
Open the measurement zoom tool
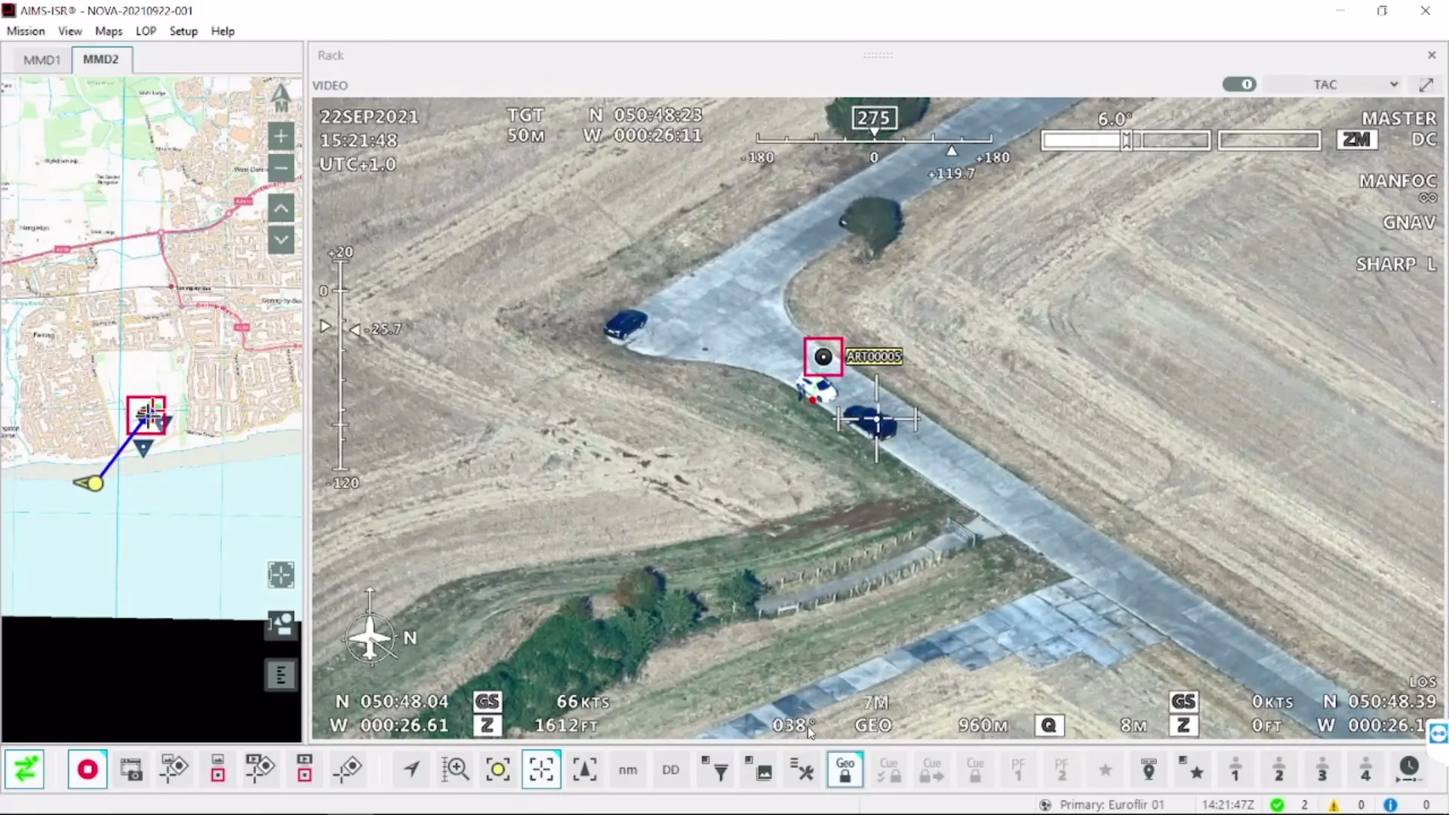[x=454, y=770]
